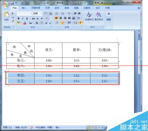Choose text highlight color marker

tap(18, 23)
